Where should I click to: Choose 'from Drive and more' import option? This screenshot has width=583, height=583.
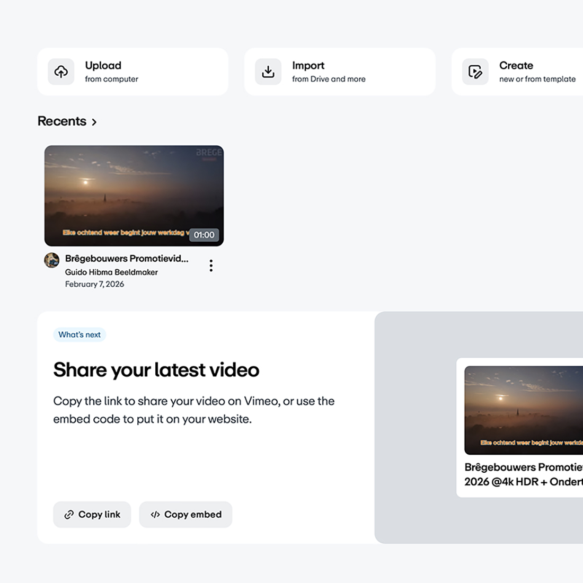329,79
